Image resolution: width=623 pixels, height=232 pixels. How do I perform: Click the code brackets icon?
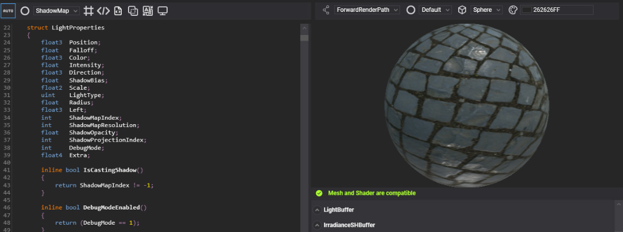[x=103, y=10]
